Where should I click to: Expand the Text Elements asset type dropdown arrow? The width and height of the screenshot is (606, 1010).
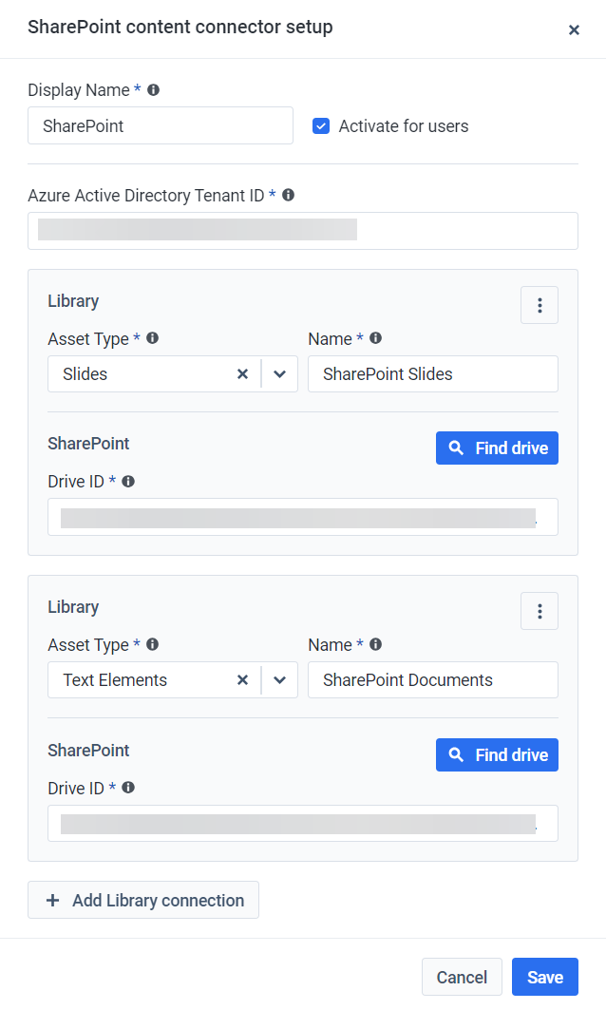click(279, 680)
